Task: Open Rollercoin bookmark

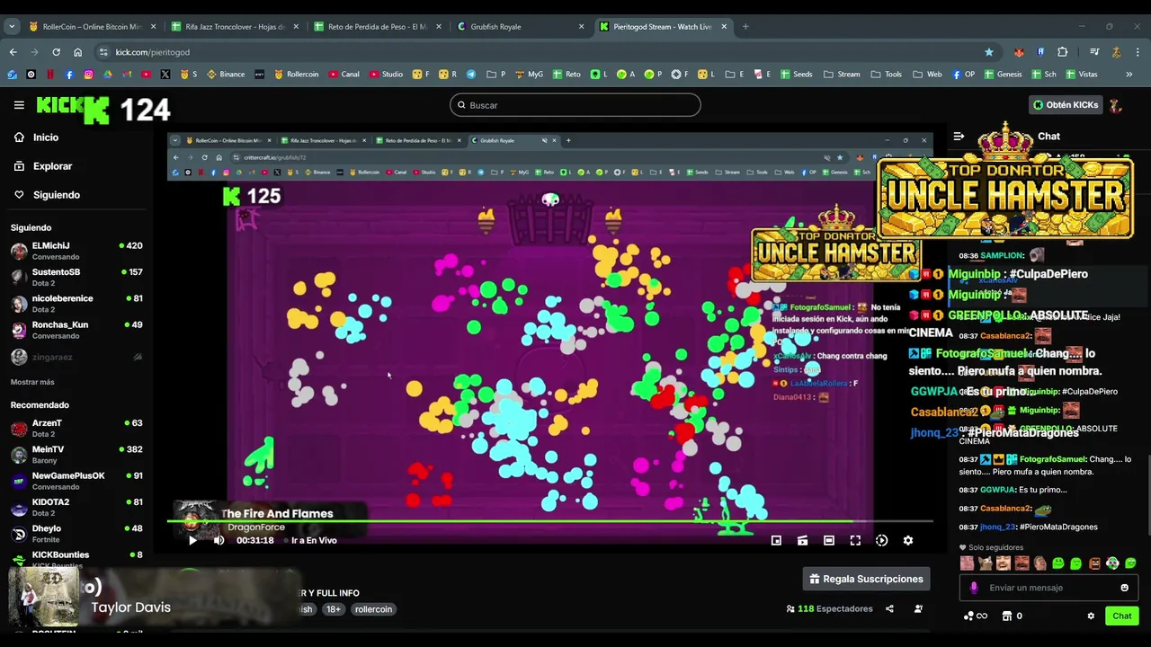Action: pyautogui.click(x=296, y=75)
